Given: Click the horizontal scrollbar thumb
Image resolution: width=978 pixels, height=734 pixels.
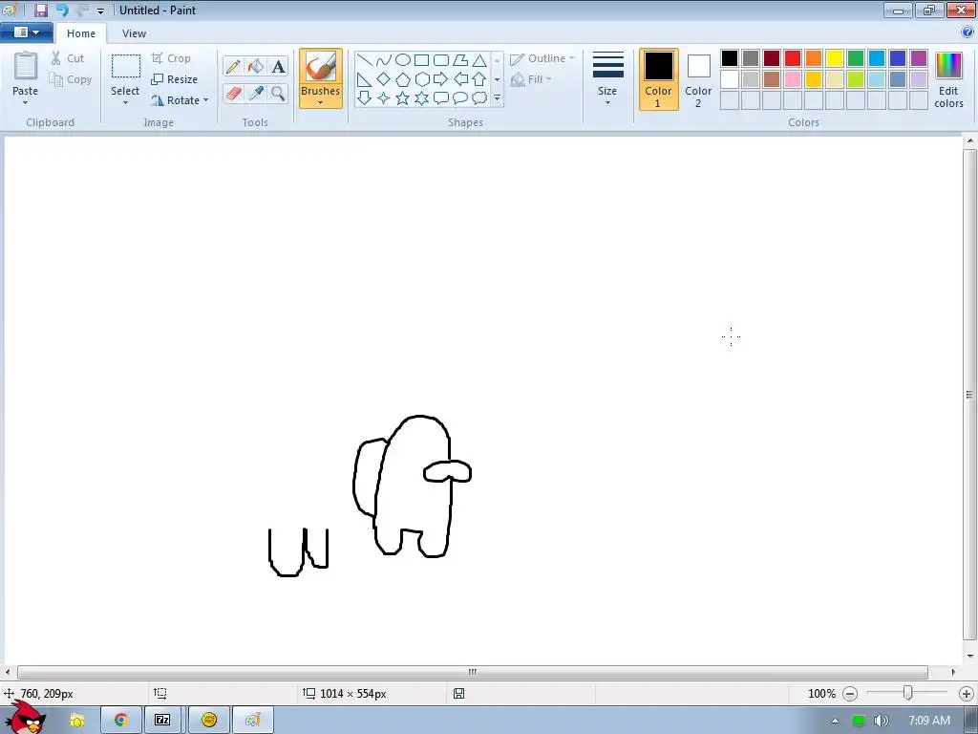Looking at the screenshot, I should tap(472, 672).
